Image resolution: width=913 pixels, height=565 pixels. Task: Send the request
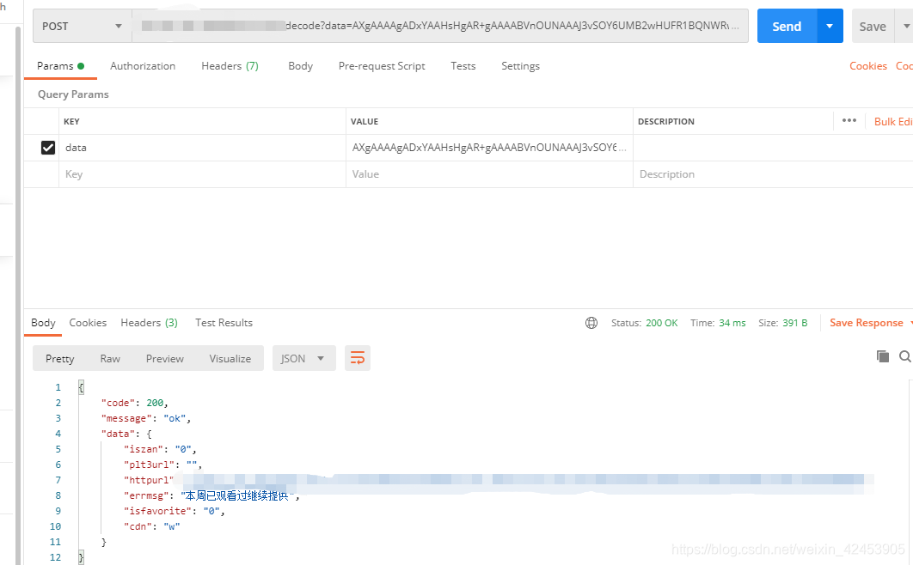pyautogui.click(x=787, y=26)
